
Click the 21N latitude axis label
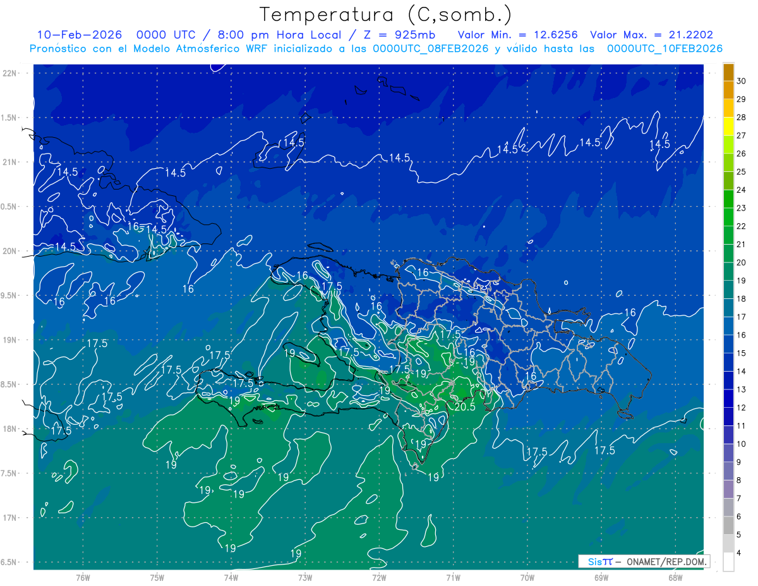[10, 162]
